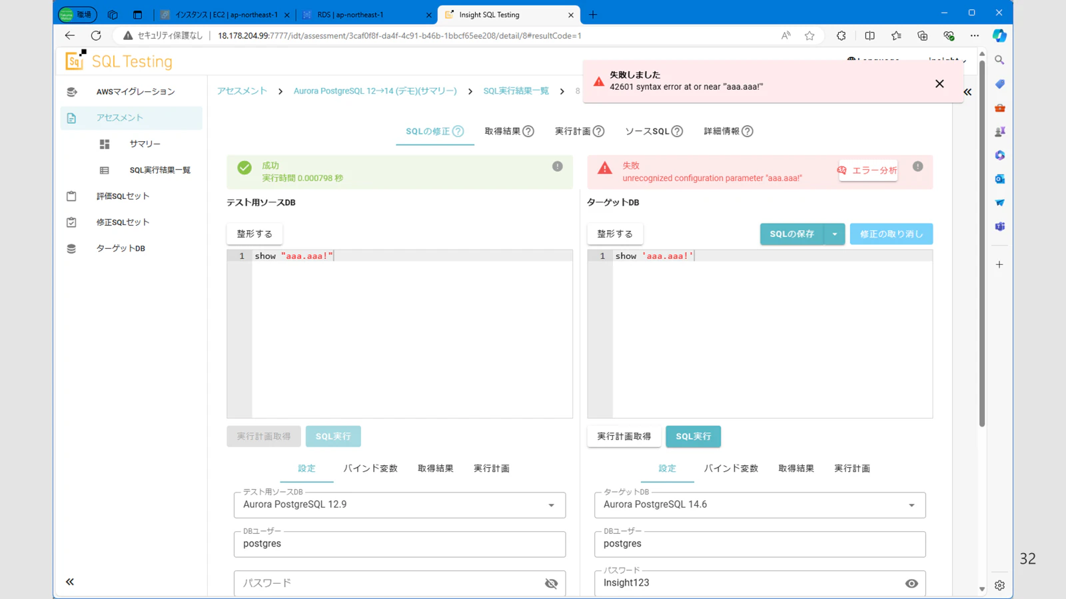Open 修正SQLセット sidebar icon
1066x599 pixels.
coord(71,222)
